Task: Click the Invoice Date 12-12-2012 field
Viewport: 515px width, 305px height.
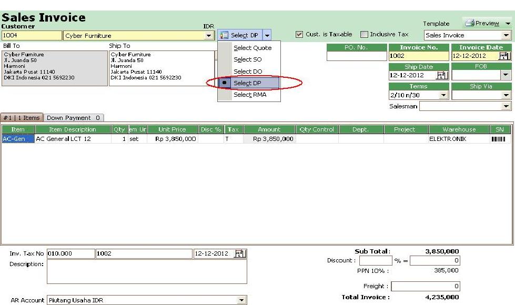Action: coord(475,56)
